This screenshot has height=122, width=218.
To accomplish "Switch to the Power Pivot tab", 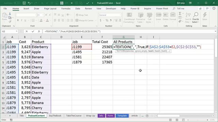I will pos(162,8).
